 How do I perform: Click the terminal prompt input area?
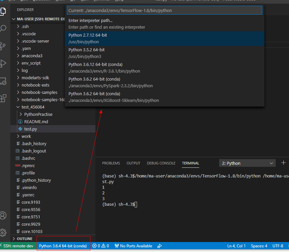[x=136, y=204]
